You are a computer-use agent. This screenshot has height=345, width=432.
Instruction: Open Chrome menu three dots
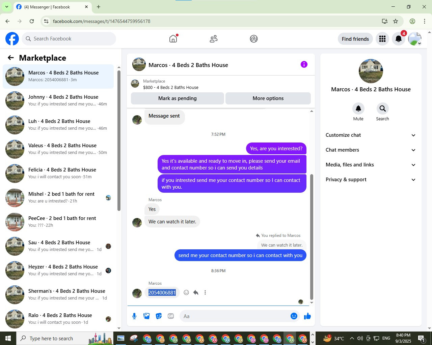pyautogui.click(x=425, y=21)
